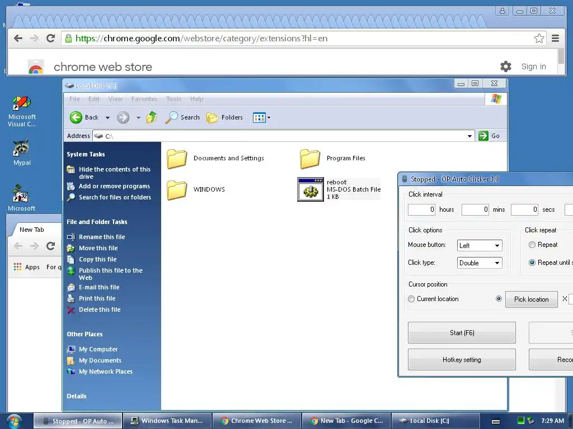This screenshot has width=573, height=429.
Task: Click the Chrome Web Store URL bar
Action: tap(303, 39)
